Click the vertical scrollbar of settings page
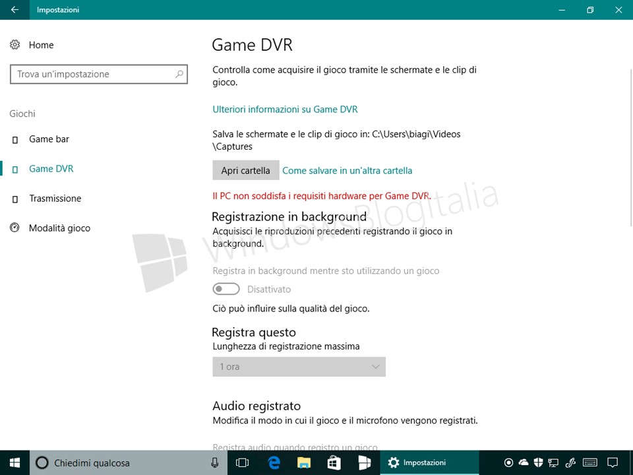The width and height of the screenshot is (633, 475). [x=630, y=147]
